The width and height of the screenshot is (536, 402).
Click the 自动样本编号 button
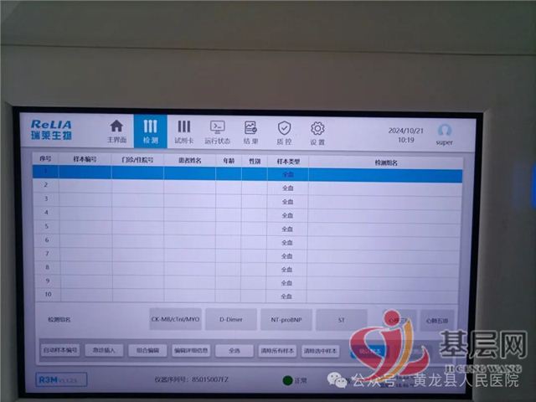click(x=60, y=350)
